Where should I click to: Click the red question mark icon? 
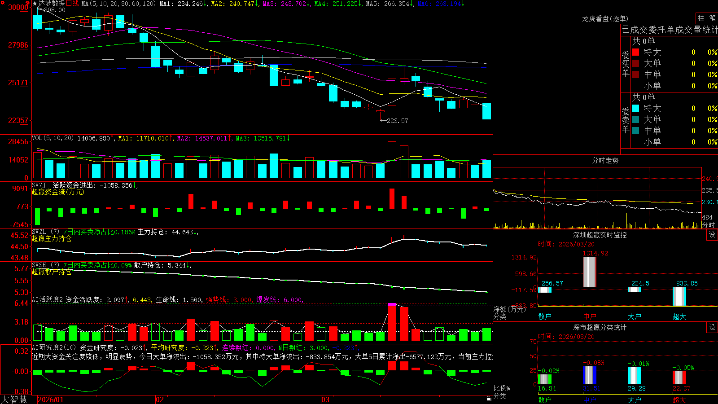[28, 4]
